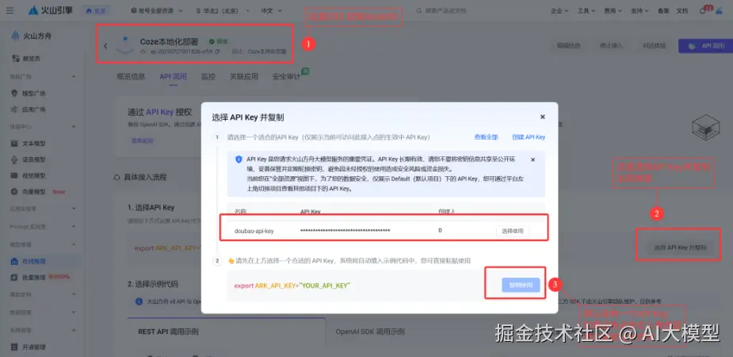The height and width of the screenshot is (357, 733).
Task: Open the hamburger menu at top left
Action: coord(10,10)
